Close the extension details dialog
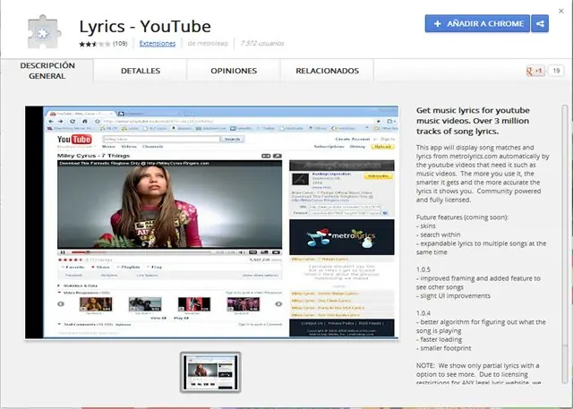This screenshot has height=409, width=573. click(x=561, y=11)
